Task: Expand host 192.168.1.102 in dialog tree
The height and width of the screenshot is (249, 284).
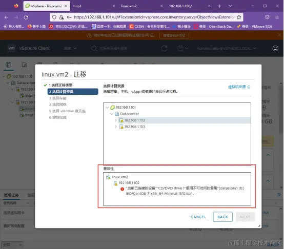Action: tap(115, 120)
